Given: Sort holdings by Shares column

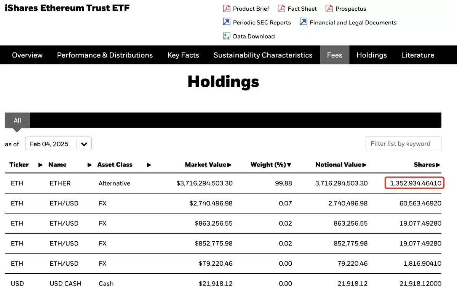Looking at the screenshot, I should point(427,165).
